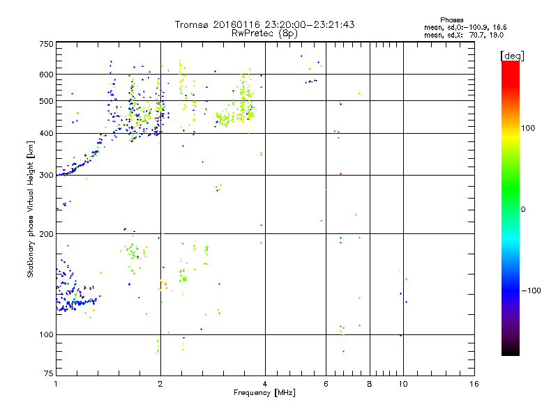
Task: Click the 'Stationary phase Virtual Height [km]' axis label
Action: (31, 210)
